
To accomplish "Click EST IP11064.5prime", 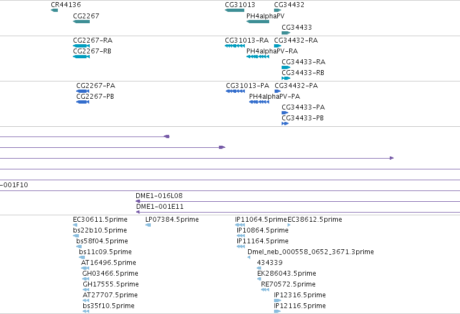I will (x=261, y=220).
